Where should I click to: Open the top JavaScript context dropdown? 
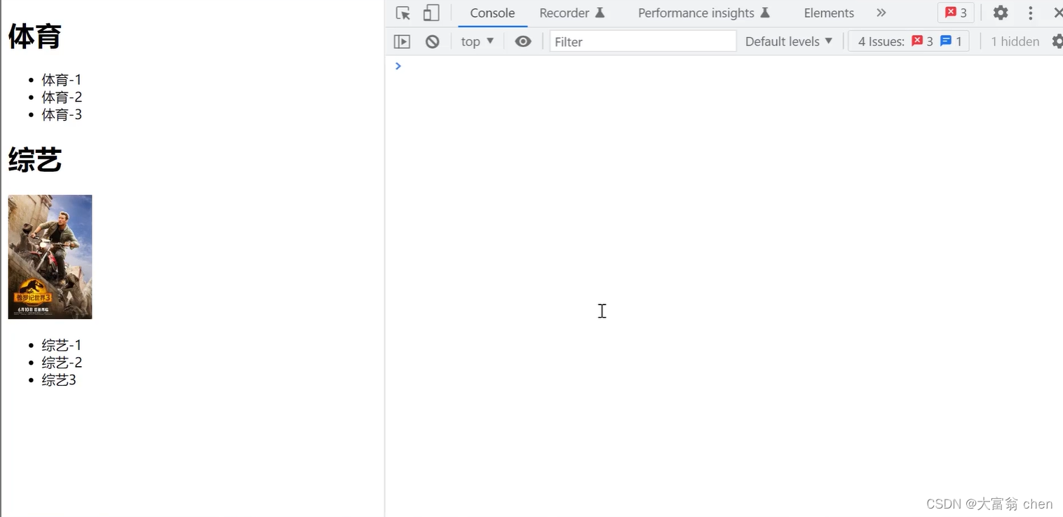click(x=478, y=41)
